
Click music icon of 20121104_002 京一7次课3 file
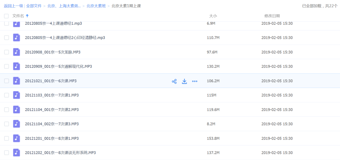click(x=17, y=124)
